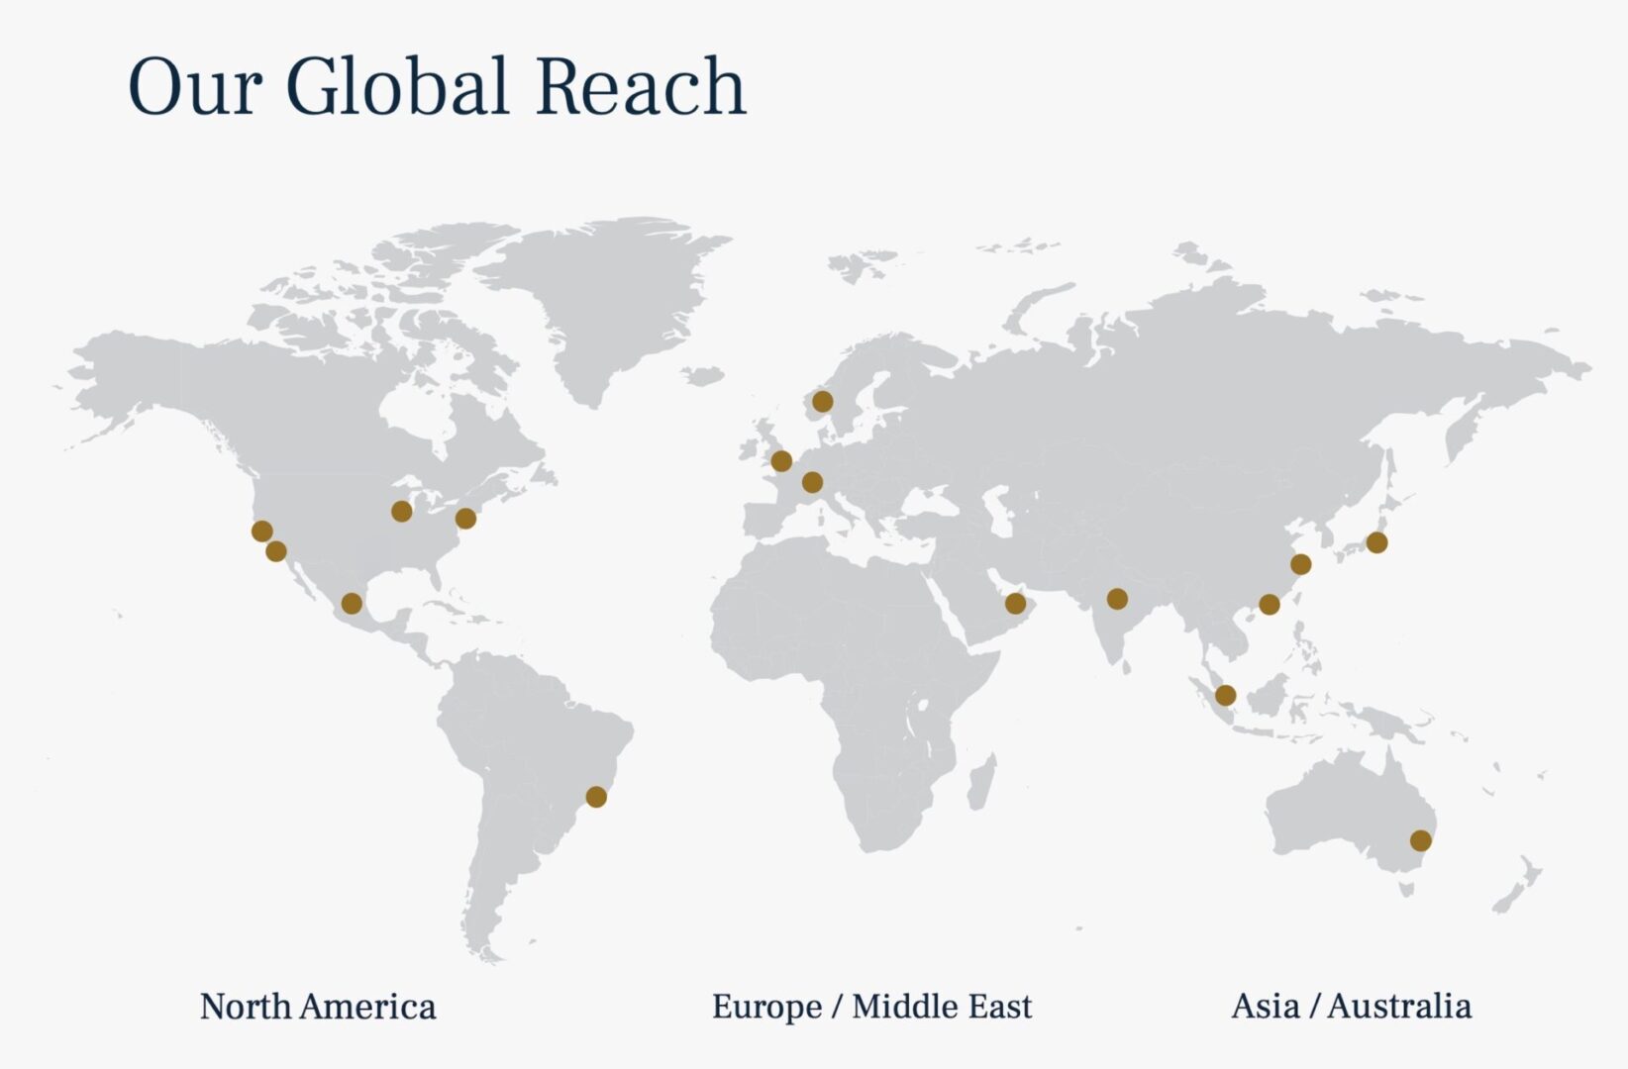
Task: Click the map dot on the United Kingdom
Action: (x=781, y=461)
